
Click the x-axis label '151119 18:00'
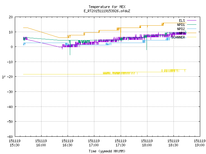[147, 143]
